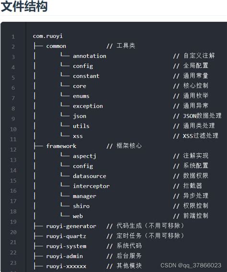Screen dimensions: 227x272
Task: Select the exception package line
Action: click(x=88, y=106)
